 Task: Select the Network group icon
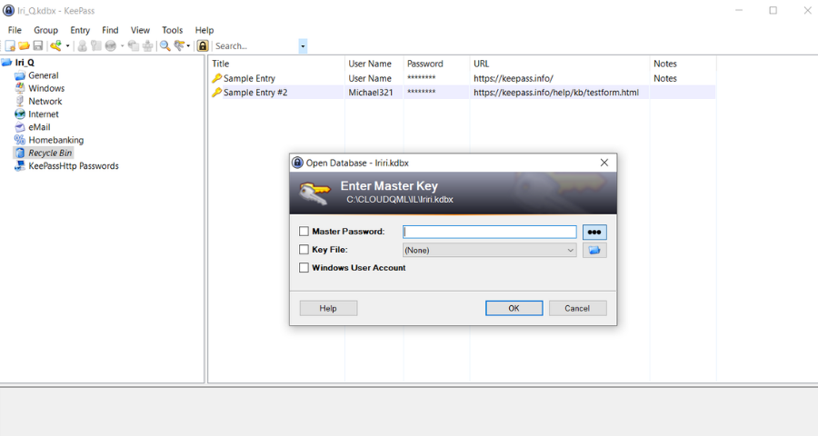click(x=20, y=101)
